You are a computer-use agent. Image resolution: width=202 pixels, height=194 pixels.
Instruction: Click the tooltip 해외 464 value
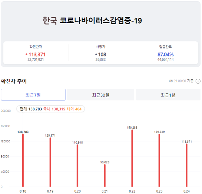tap(74, 109)
